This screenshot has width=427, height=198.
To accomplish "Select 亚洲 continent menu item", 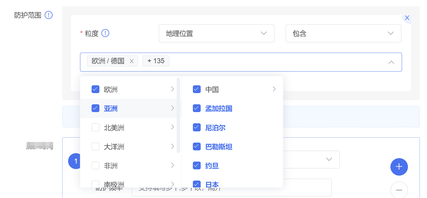I will [111, 108].
